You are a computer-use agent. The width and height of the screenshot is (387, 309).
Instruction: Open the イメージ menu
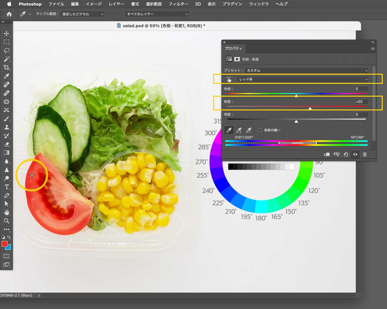pyautogui.click(x=94, y=4)
